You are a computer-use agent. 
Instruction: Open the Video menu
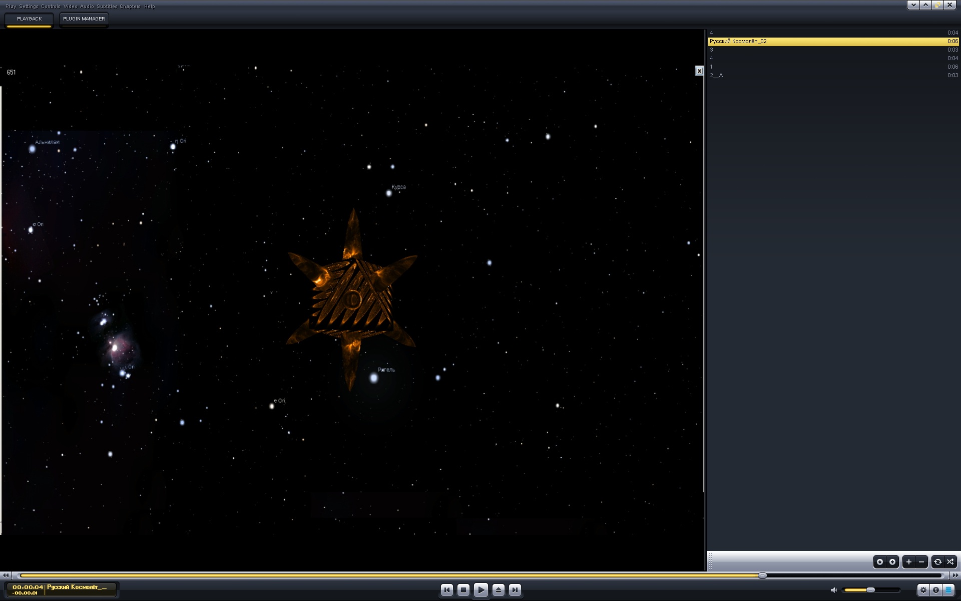click(x=70, y=7)
